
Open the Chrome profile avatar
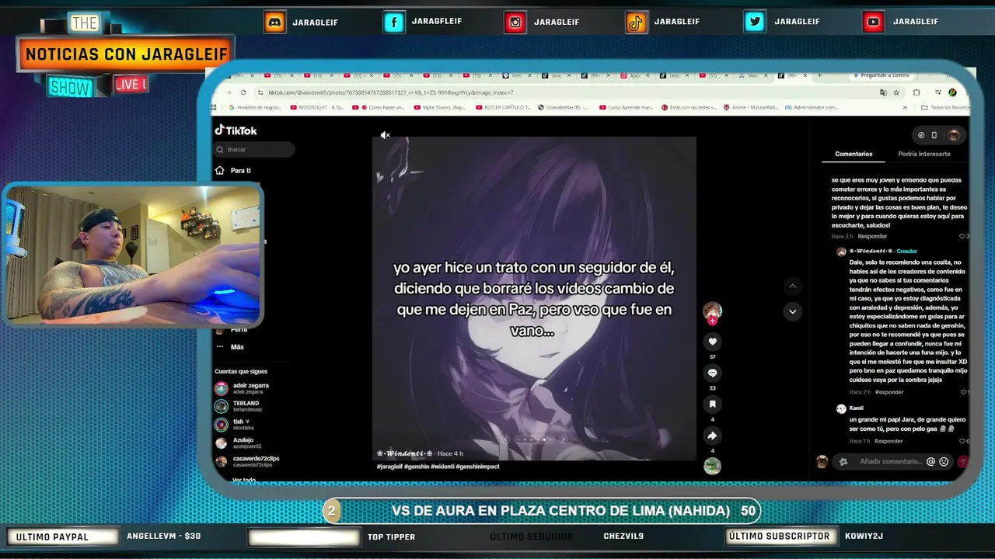952,92
